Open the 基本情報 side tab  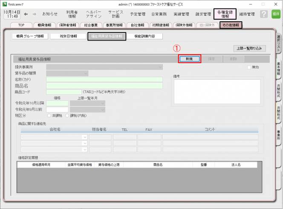pos(279,69)
